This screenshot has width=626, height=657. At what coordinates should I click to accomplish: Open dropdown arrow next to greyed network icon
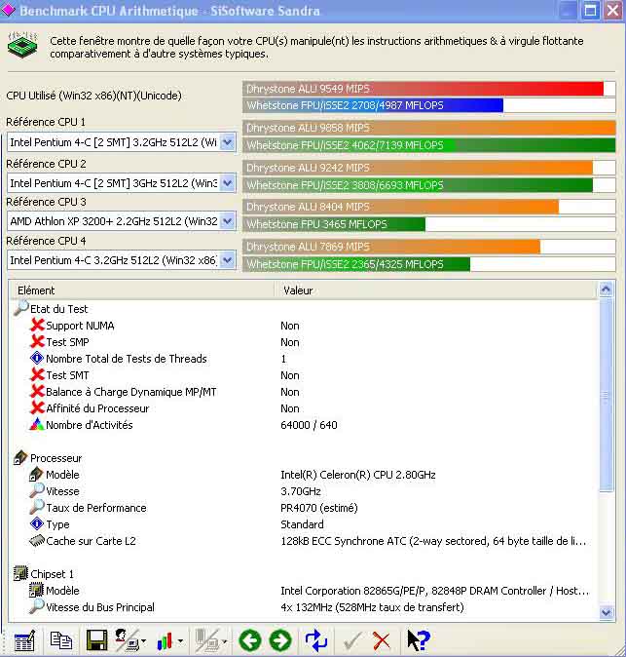(x=225, y=641)
